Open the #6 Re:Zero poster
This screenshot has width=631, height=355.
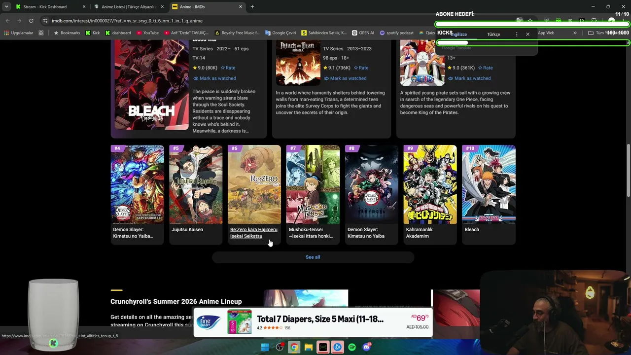[254, 184]
